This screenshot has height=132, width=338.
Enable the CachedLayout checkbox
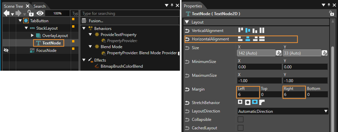tap(240, 128)
